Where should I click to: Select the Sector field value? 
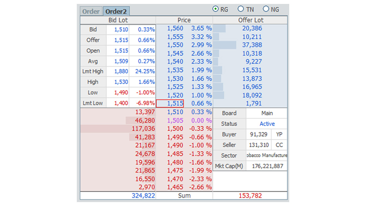tap(267, 155)
